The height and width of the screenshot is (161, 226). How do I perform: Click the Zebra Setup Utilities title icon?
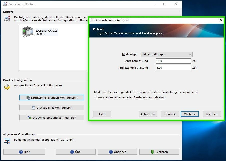click(x=5, y=4)
